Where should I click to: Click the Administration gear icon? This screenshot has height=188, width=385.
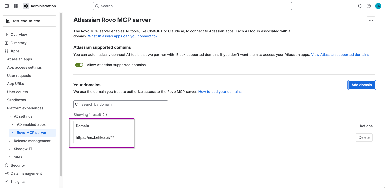pos(26,6)
